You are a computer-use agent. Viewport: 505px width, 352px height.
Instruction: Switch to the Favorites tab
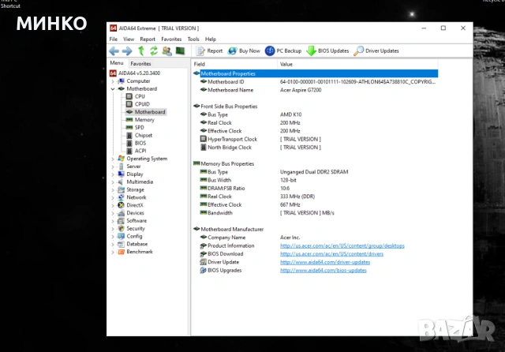click(140, 63)
